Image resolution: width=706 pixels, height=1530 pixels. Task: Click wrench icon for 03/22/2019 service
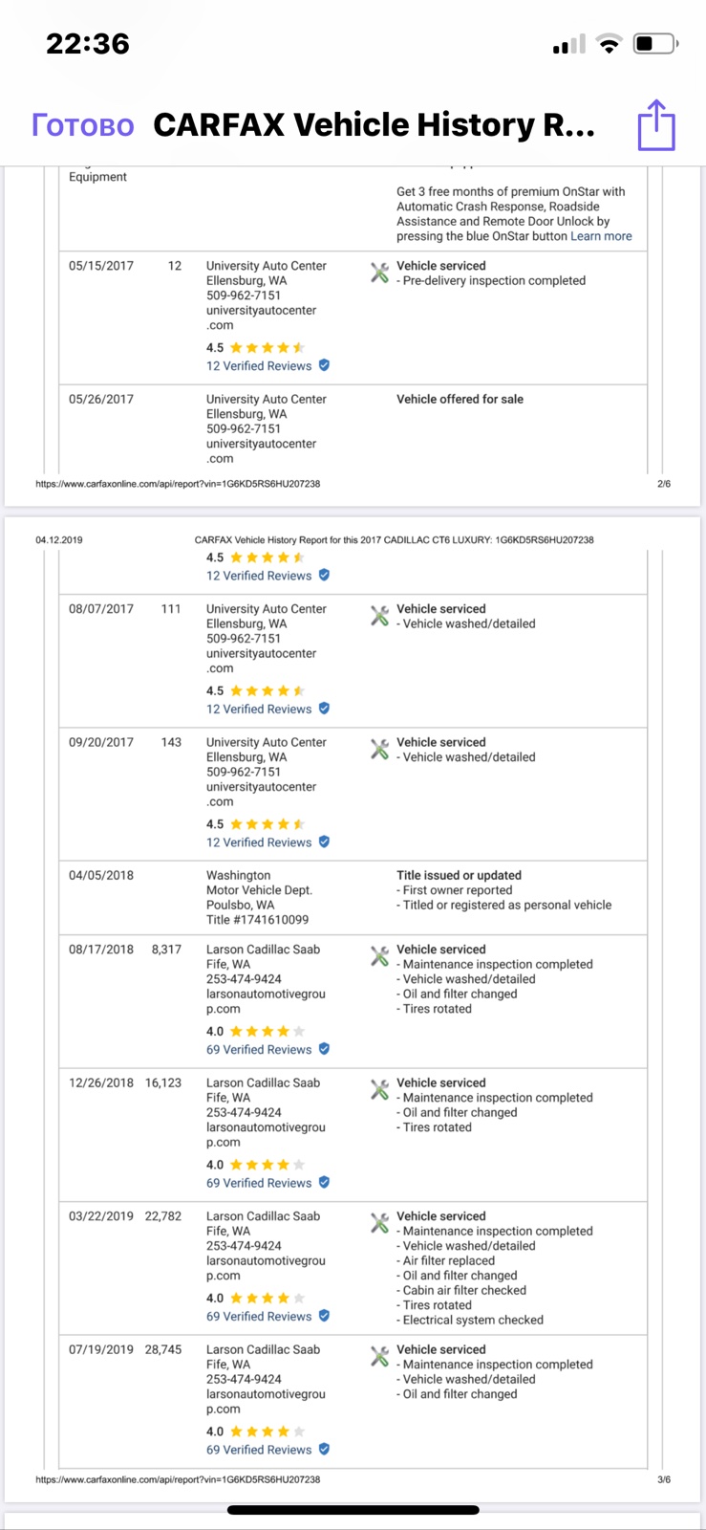pyautogui.click(x=379, y=1223)
